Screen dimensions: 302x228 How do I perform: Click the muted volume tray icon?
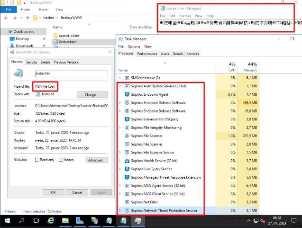click(263, 221)
